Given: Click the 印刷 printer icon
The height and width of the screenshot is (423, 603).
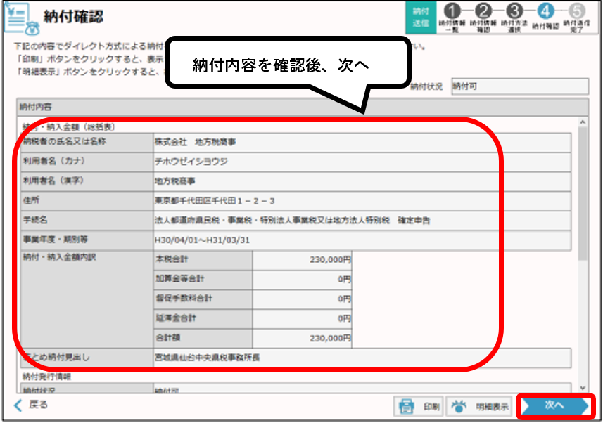Looking at the screenshot, I should click(407, 406).
